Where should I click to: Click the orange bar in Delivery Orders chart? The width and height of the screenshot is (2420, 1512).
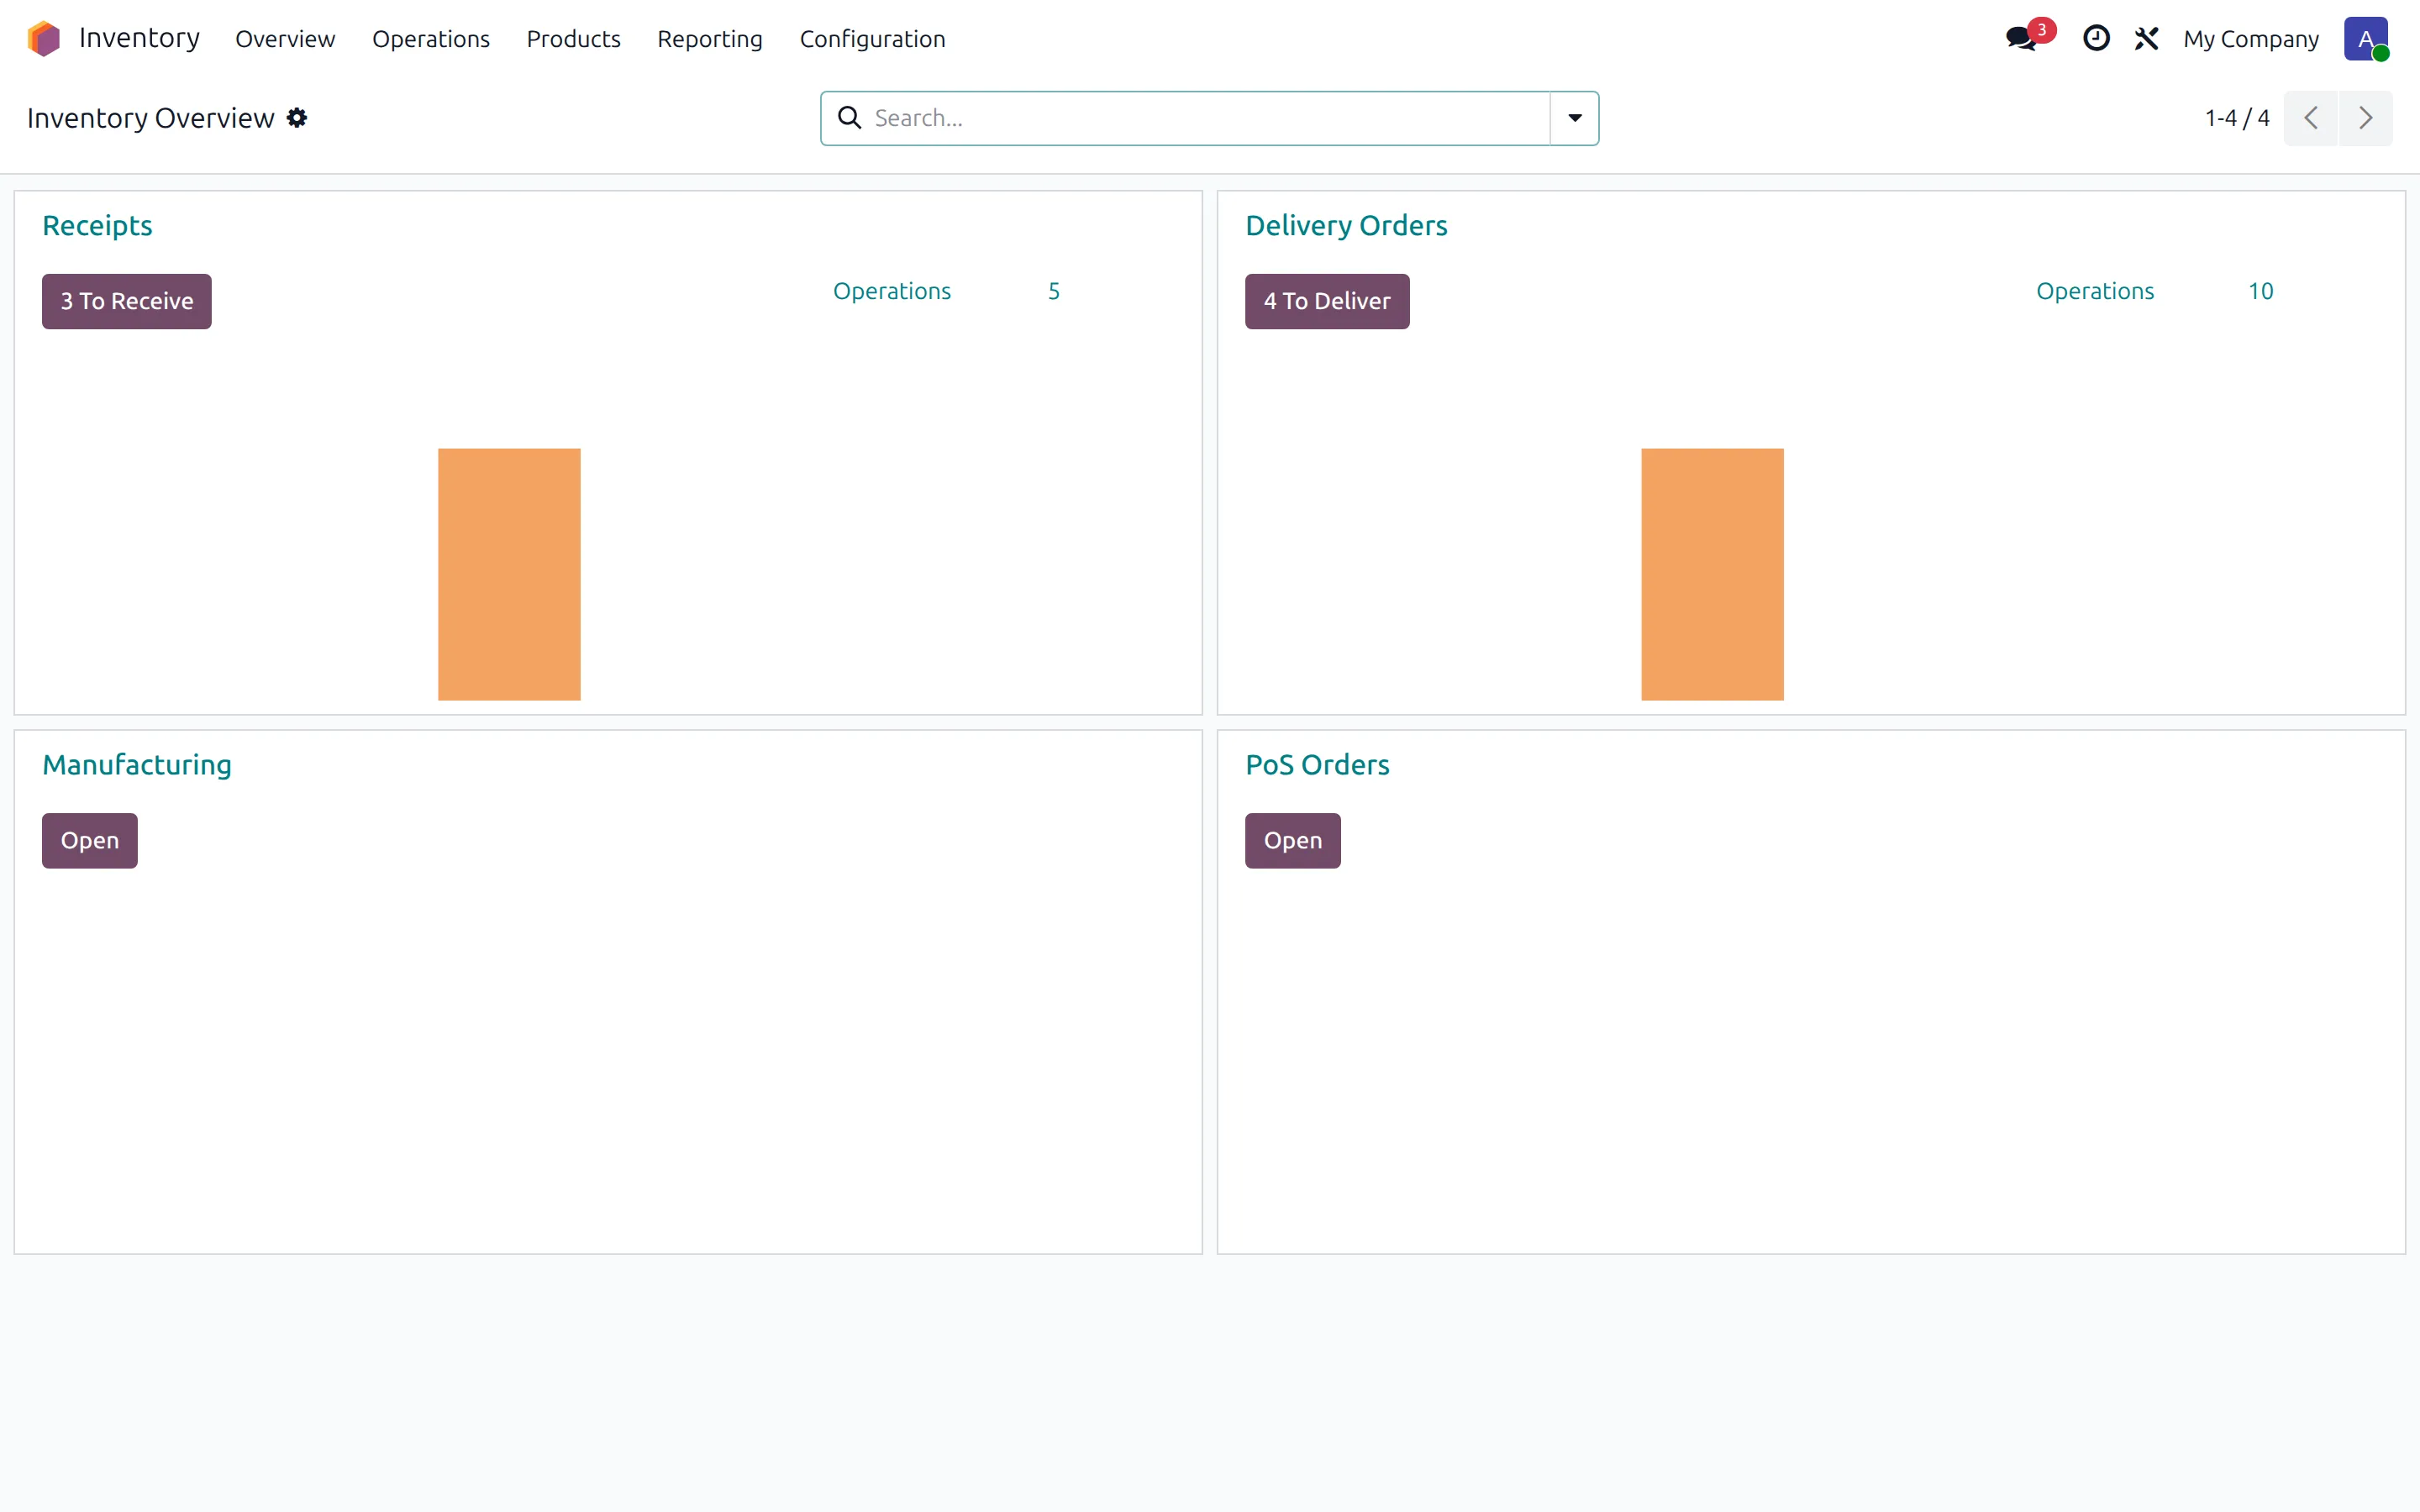pos(1712,574)
